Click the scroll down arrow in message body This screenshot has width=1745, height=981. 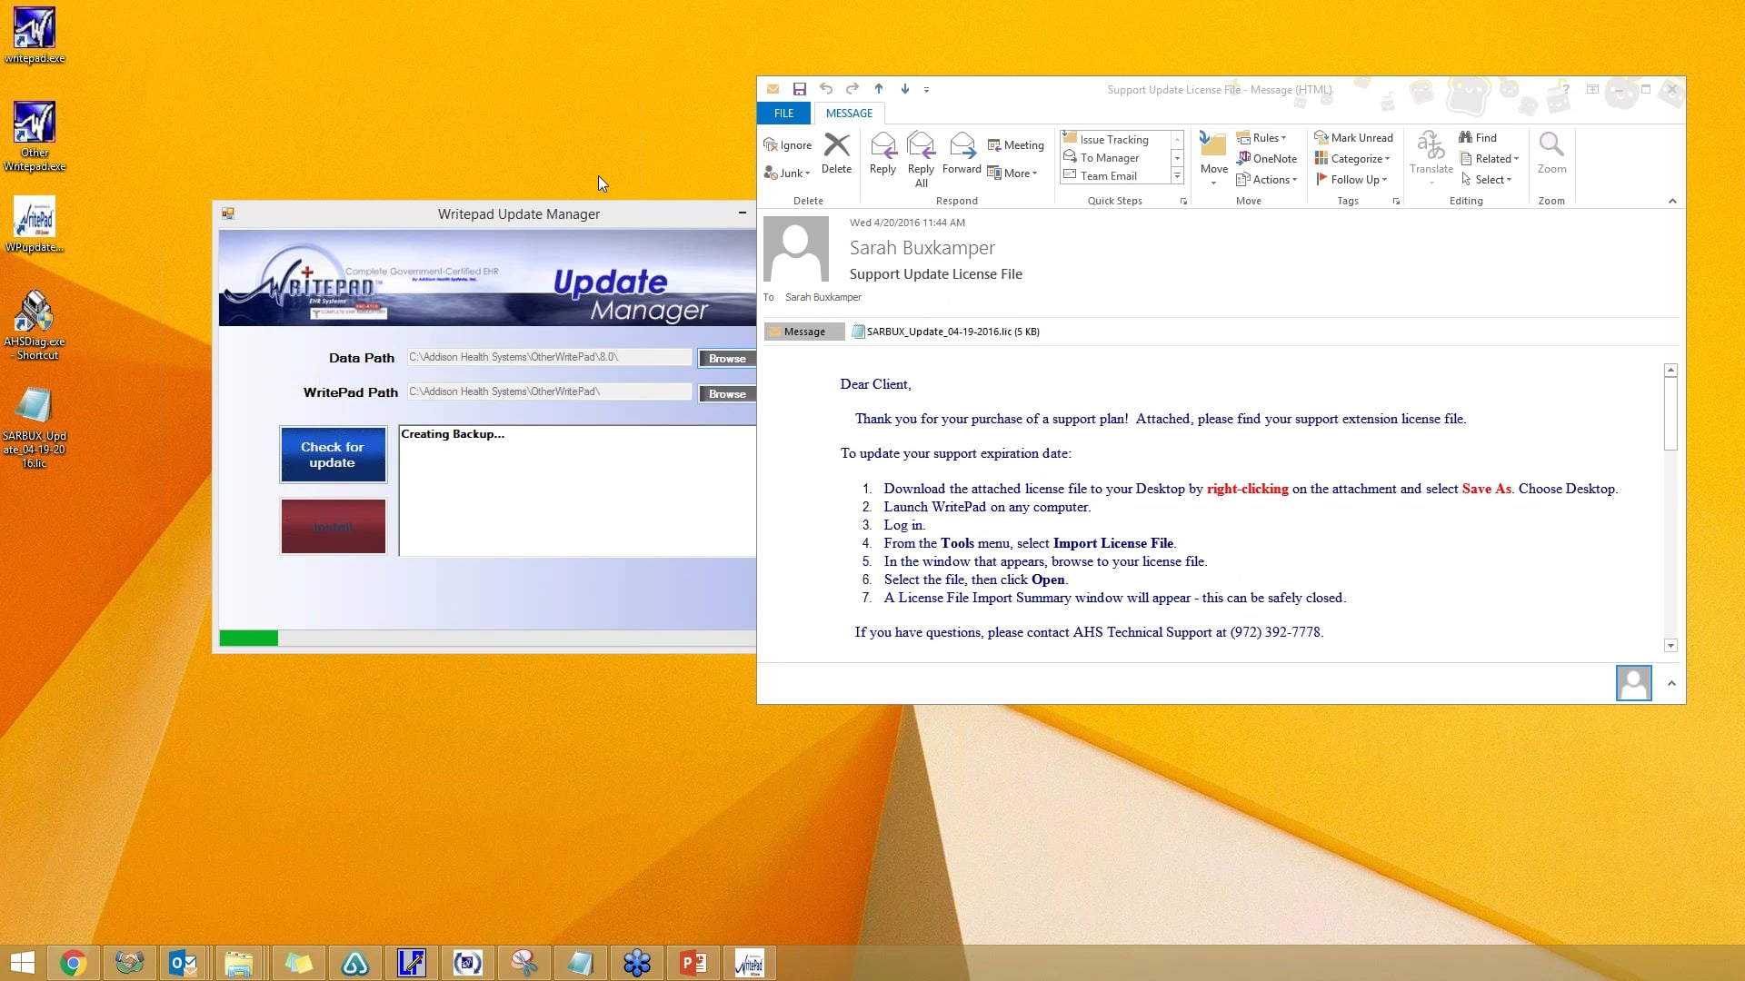click(1670, 646)
